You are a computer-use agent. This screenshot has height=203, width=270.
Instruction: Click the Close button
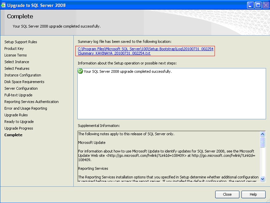tap(227, 194)
